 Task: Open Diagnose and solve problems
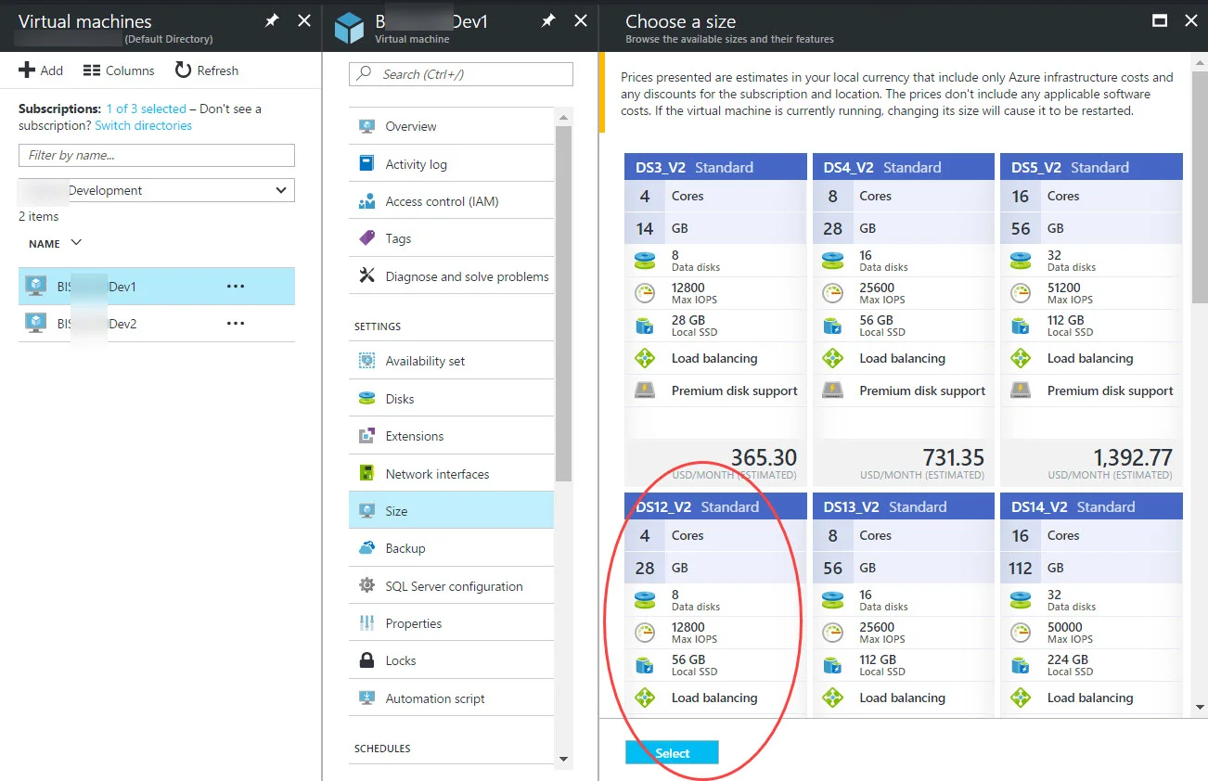pyautogui.click(x=451, y=276)
